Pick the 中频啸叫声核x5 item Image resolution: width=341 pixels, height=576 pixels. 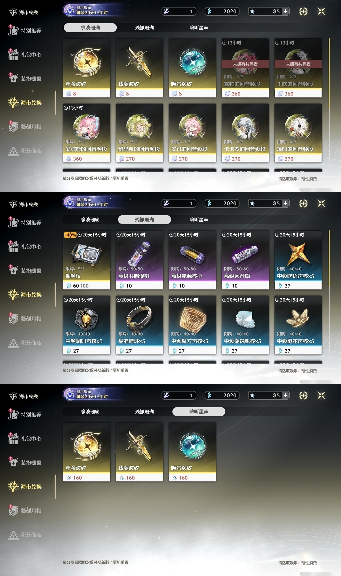[87, 325]
